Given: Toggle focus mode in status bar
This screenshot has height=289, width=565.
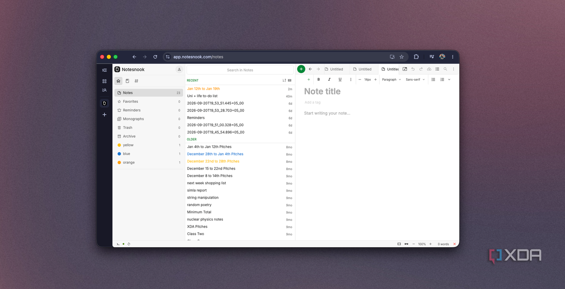Looking at the screenshot, I should 399,244.
